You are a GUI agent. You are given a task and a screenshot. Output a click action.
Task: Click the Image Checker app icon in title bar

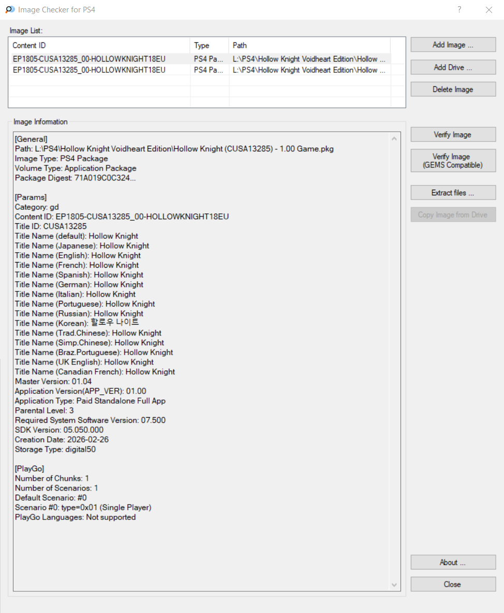point(10,9)
